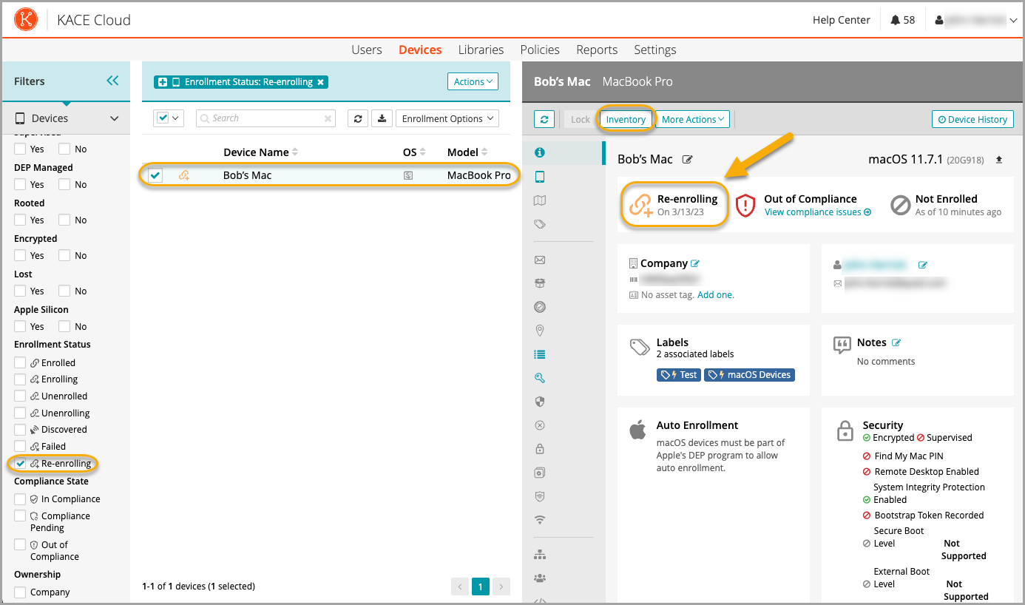1025x605 pixels.
Task: Click the refresh icon in the device list toolbar
Action: pyautogui.click(x=358, y=118)
